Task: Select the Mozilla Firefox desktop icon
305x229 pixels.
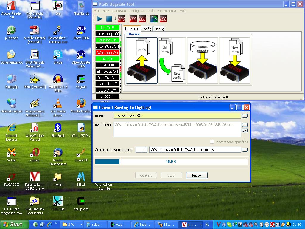Action: [81, 106]
